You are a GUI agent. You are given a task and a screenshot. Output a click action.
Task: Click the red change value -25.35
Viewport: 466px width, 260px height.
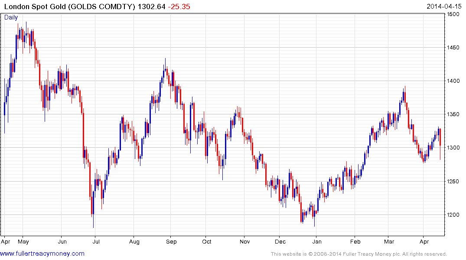click(x=179, y=6)
